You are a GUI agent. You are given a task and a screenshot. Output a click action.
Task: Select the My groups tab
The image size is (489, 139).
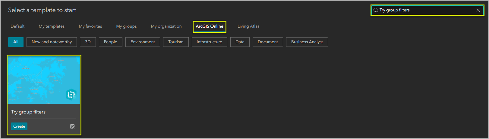click(x=126, y=26)
